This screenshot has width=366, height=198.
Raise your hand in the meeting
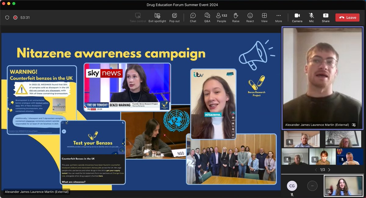(x=236, y=18)
